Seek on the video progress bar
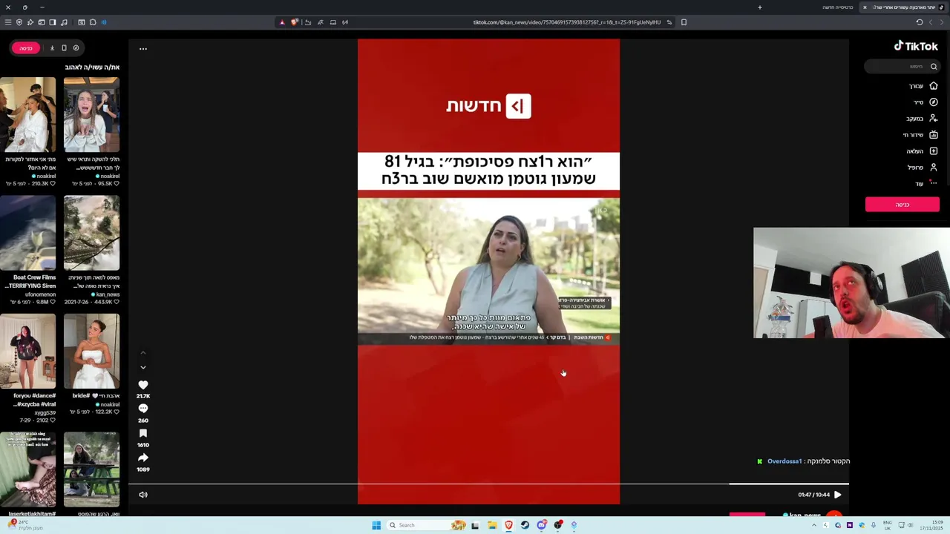The image size is (950, 534). [x=488, y=484]
